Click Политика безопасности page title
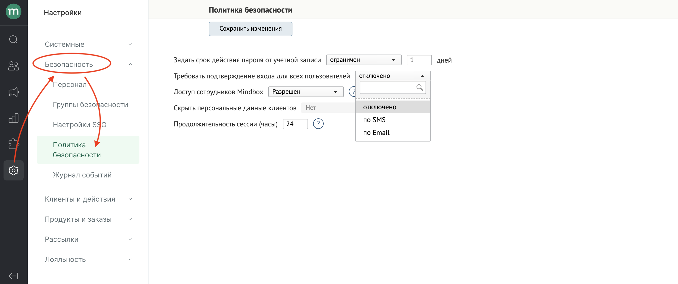 250,10
